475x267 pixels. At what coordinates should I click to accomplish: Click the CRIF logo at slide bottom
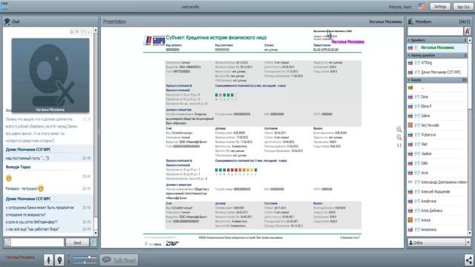point(172,244)
